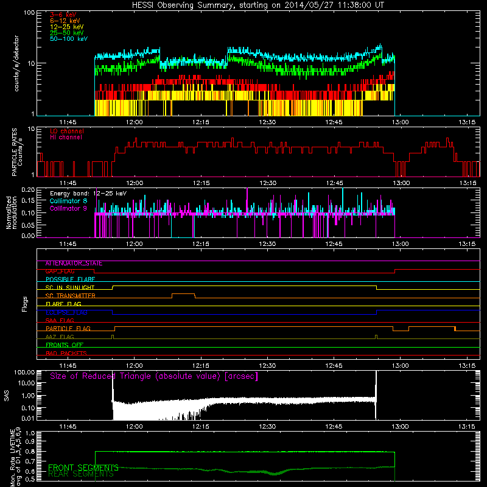Screen dimensions: 487x487
Task: Click 13:00 tick under Flags panel
Action: click(401, 366)
